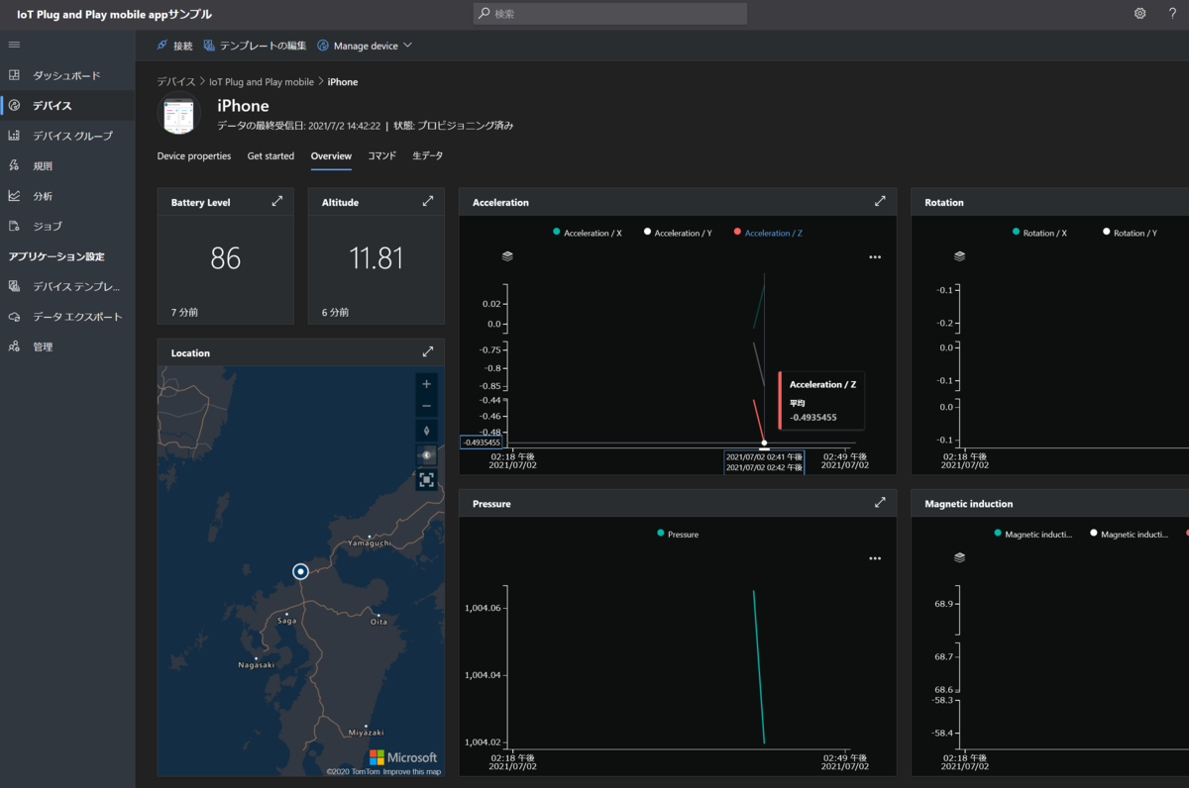This screenshot has height=788, width=1189.
Task: Toggle first Magnetic induction legend series
Action: pyautogui.click(x=1031, y=534)
